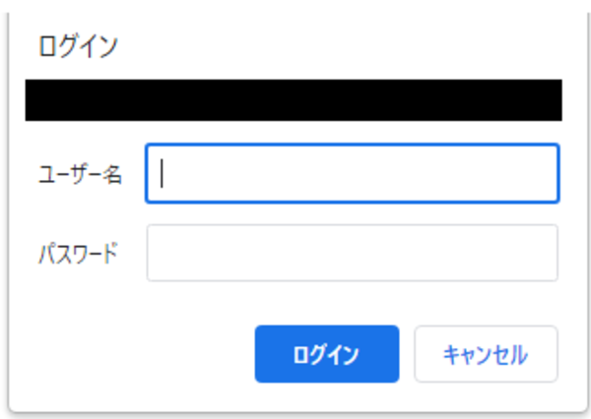This screenshot has height=419, width=591.
Task: Confirm sign-in via the blue button
Action: coord(326,354)
